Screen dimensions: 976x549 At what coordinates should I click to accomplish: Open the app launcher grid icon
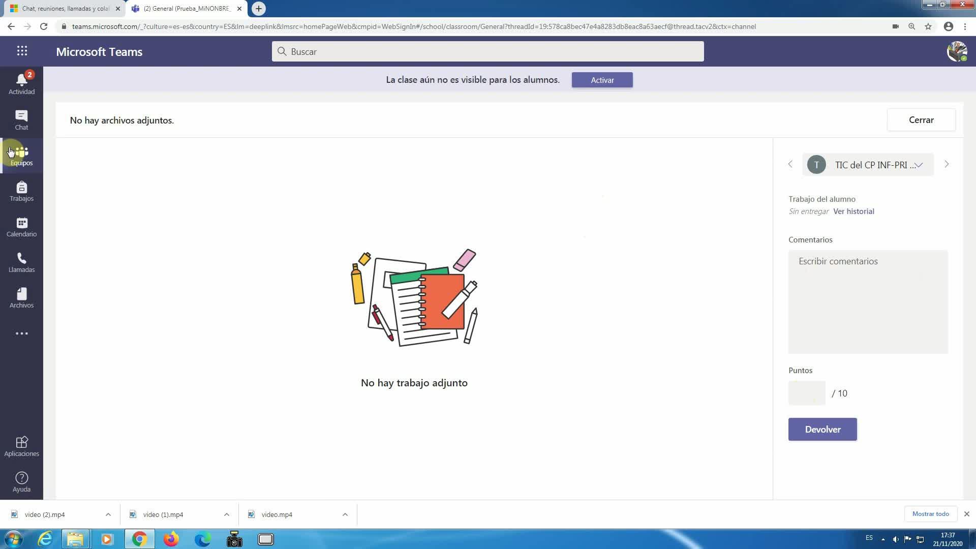22,51
